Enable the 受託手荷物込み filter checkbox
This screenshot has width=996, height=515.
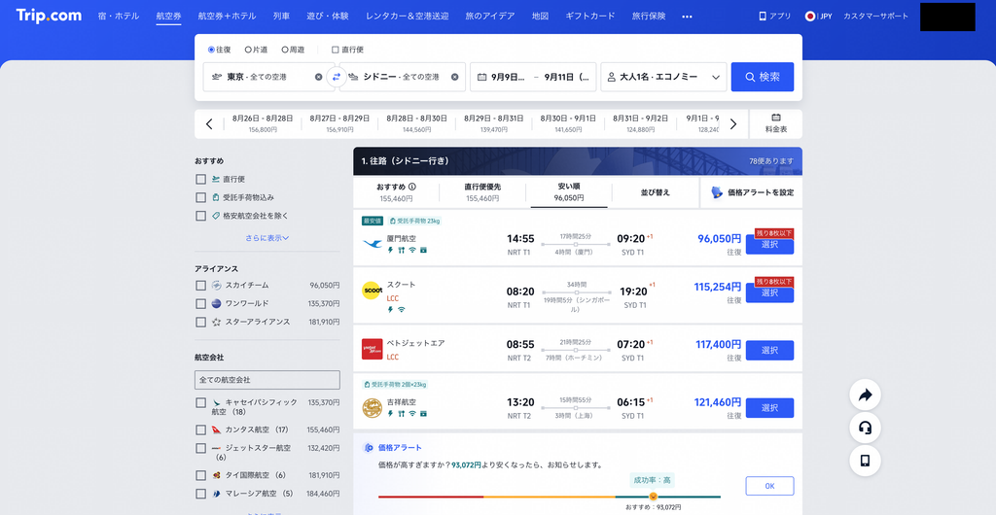click(200, 197)
